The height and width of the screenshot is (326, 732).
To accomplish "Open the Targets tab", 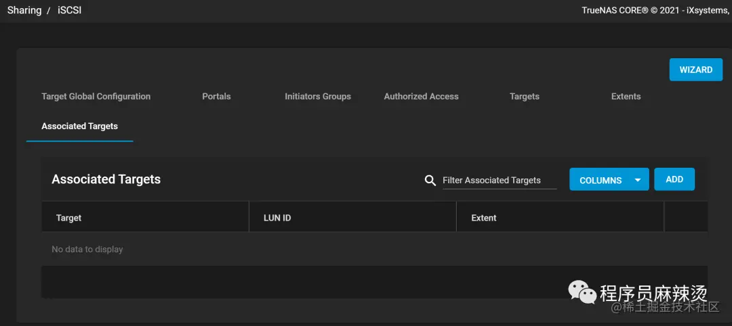I will pos(525,97).
